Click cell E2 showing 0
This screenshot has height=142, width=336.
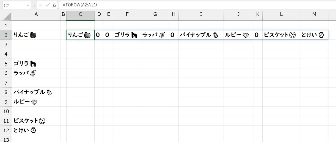108,35
